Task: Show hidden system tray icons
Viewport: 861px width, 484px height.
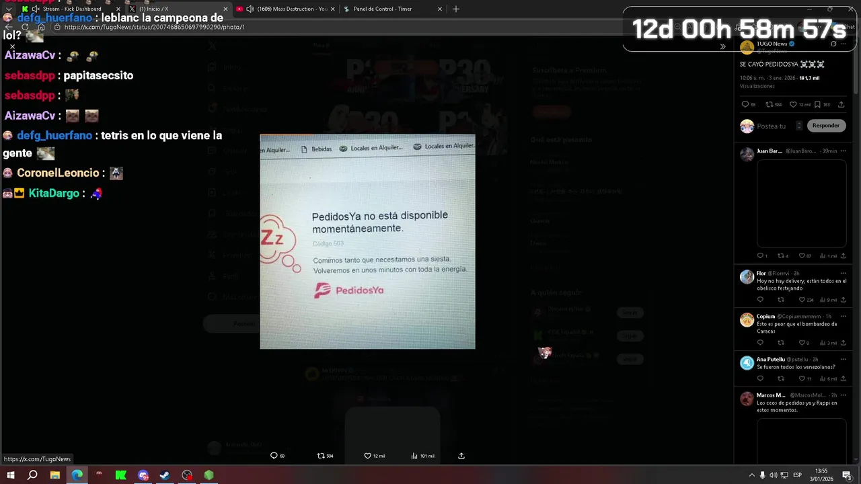Action: (751, 475)
